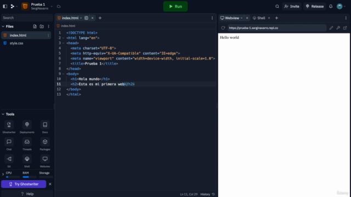Open the Git tool
This screenshot has height=197, width=351.
[9, 161]
